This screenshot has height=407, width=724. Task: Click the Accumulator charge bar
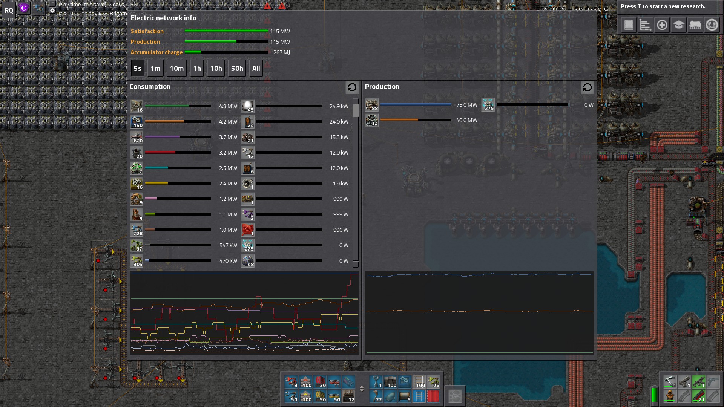226,52
